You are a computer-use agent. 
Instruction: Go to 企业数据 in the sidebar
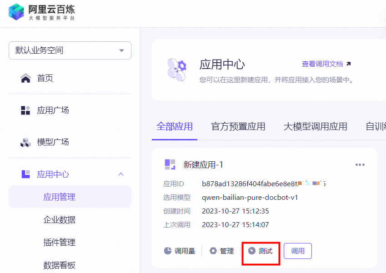[59, 220]
